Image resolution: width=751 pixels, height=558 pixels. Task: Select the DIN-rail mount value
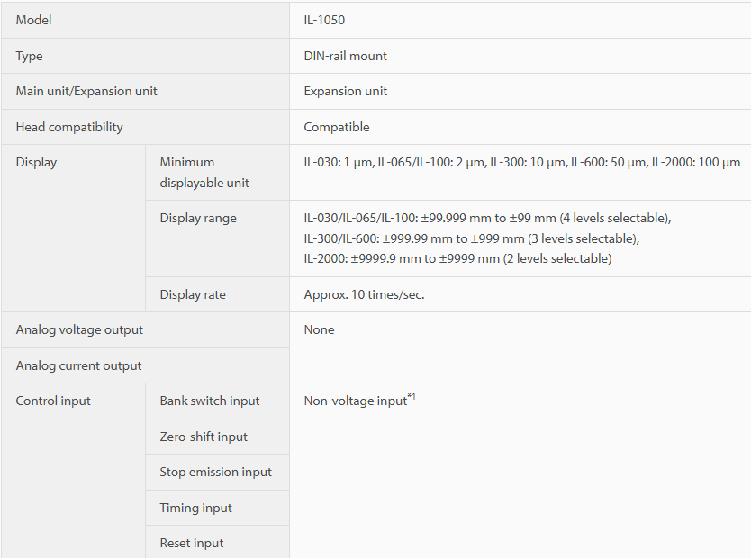click(345, 56)
